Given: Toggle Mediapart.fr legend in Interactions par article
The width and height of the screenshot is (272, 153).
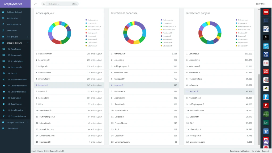Looking at the screenshot, I should click(x=167, y=33).
